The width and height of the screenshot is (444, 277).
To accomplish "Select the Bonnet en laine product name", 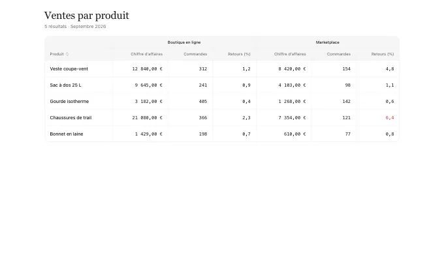I will coord(67,134).
